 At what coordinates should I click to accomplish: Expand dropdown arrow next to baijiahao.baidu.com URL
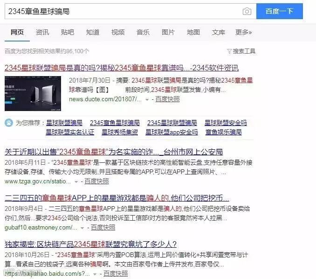95,274
